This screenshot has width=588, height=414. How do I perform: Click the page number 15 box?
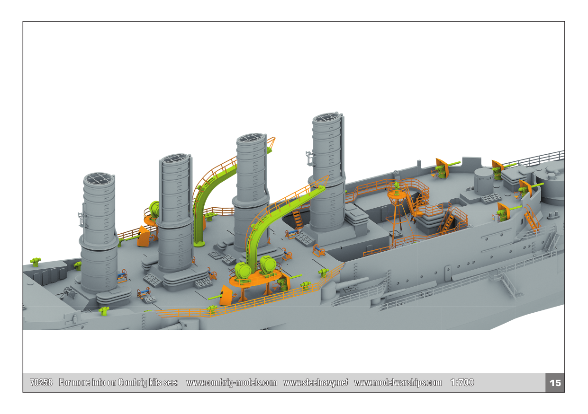[555, 383]
